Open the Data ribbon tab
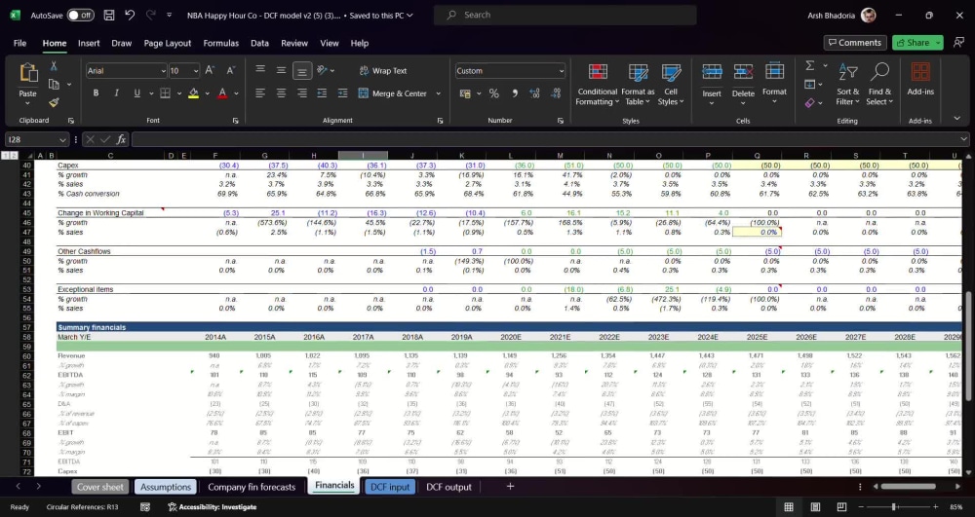The width and height of the screenshot is (975, 517). [260, 43]
